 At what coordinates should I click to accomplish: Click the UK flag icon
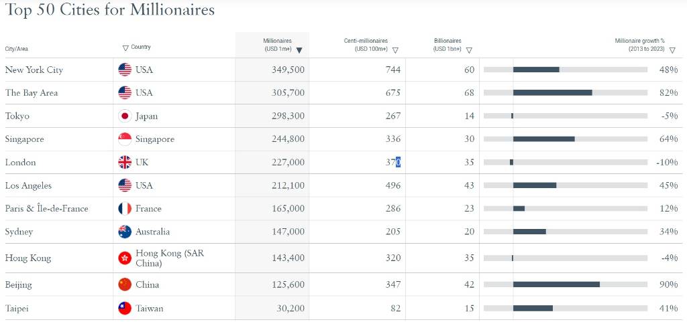pos(124,162)
